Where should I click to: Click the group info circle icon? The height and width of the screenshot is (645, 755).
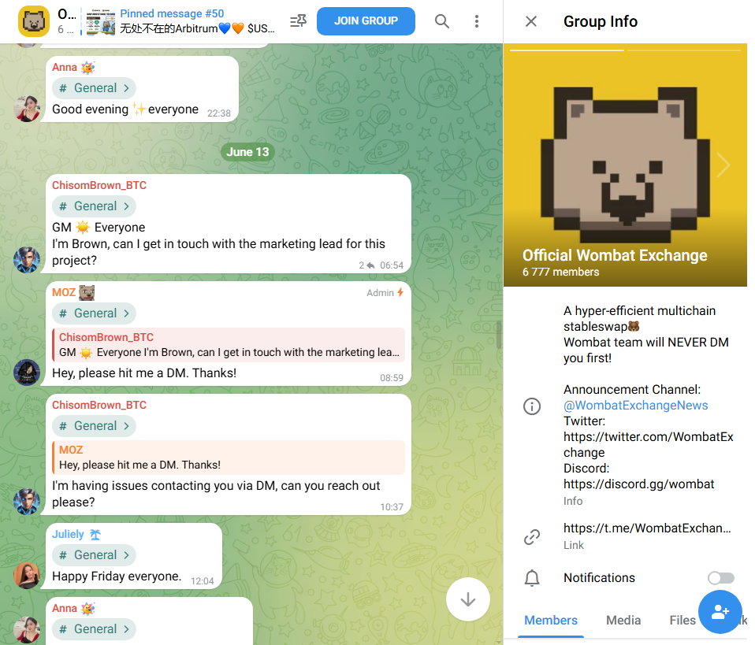pyautogui.click(x=532, y=406)
